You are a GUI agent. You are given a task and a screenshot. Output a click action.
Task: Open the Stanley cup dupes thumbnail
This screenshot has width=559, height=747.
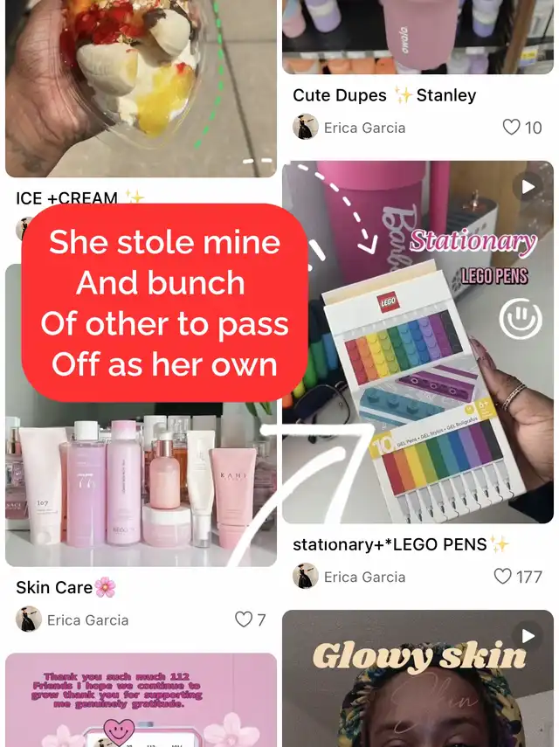[418, 38]
